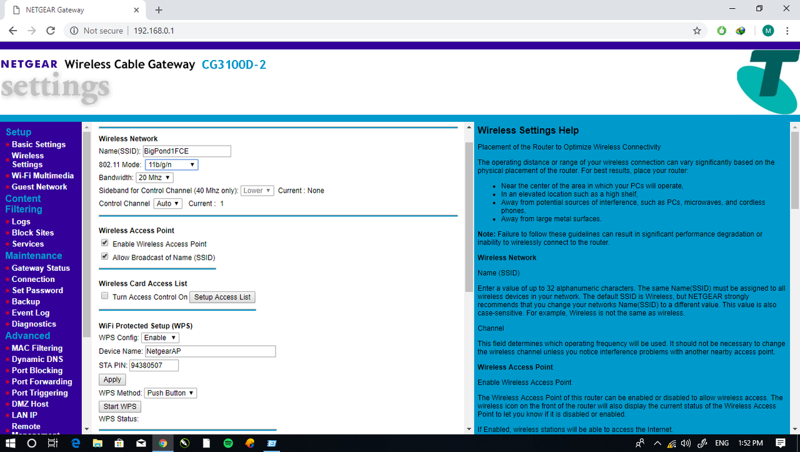Open the Not secure site info icon
The image size is (800, 452).
coord(74,31)
